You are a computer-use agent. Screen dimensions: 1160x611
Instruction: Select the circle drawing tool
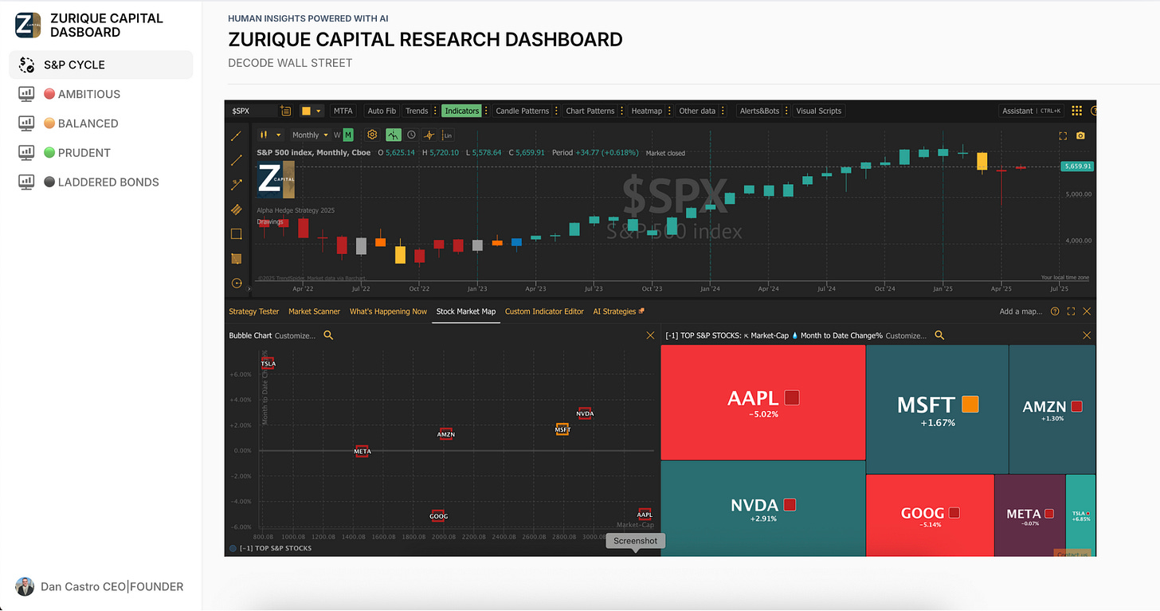point(237,283)
